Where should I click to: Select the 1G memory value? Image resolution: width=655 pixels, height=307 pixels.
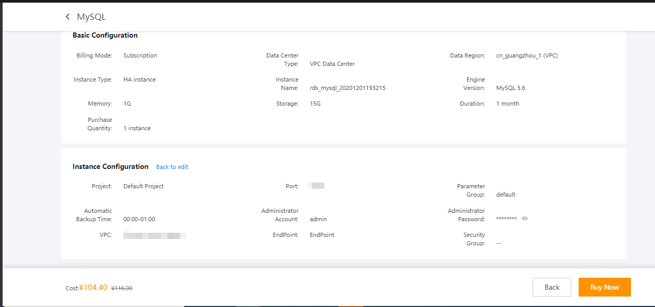coord(127,104)
